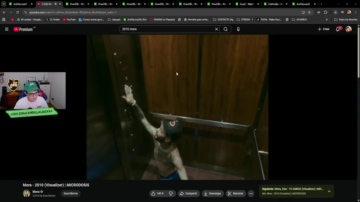360x202 pixels.
Task: Dislike the video with thumbs down
Action: click(x=171, y=194)
